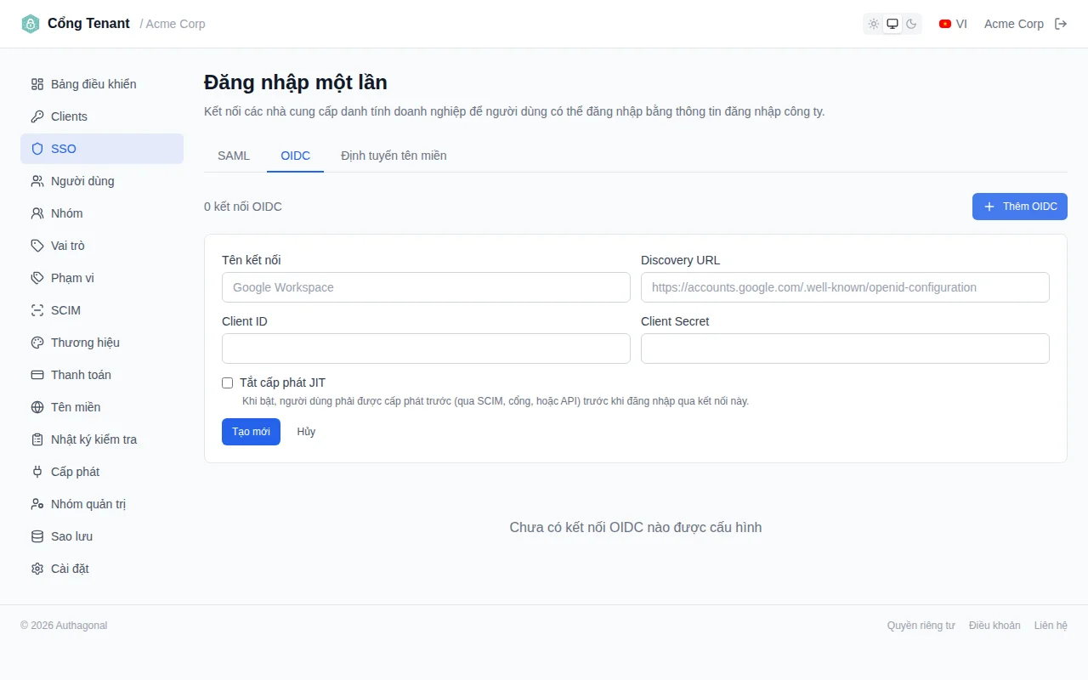Open Vai trò menu item
Image resolution: width=1088 pixels, height=680 pixels.
(x=102, y=246)
